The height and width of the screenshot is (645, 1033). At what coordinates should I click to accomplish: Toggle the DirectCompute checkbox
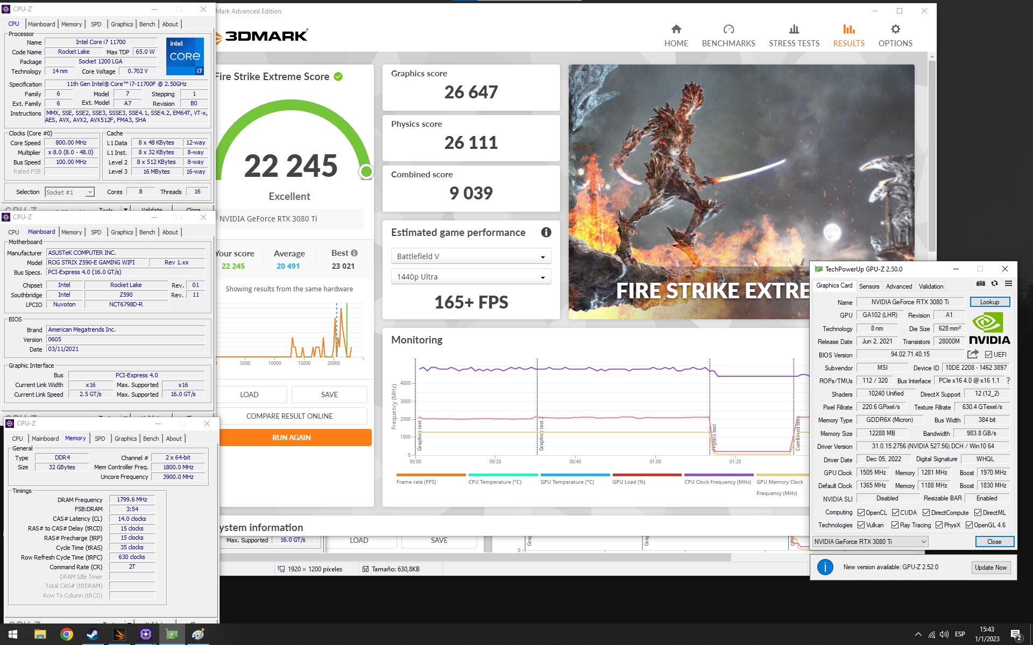coord(926,512)
